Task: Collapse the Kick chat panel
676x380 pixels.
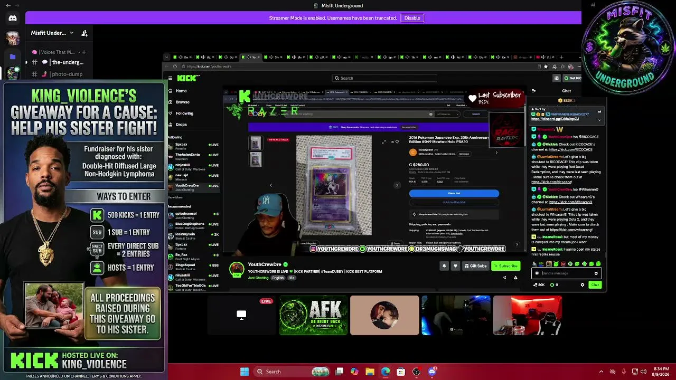Action: tap(533, 91)
